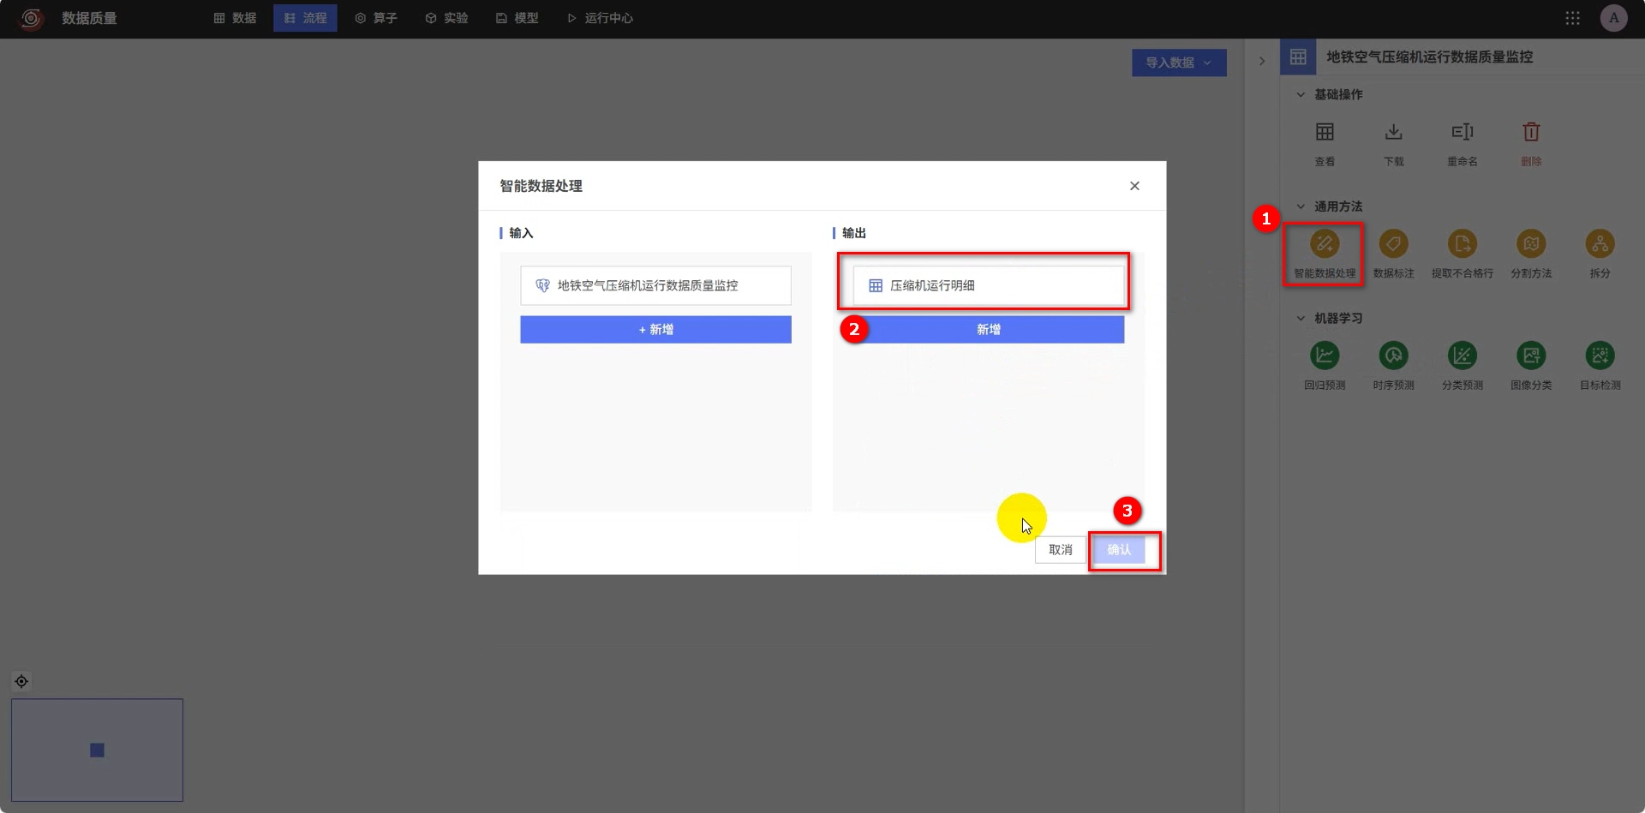Viewport: 1645px width, 813px height.
Task: Click the panel title 地铁空气压缩机运行数据质量监控
Action: pyautogui.click(x=1429, y=57)
